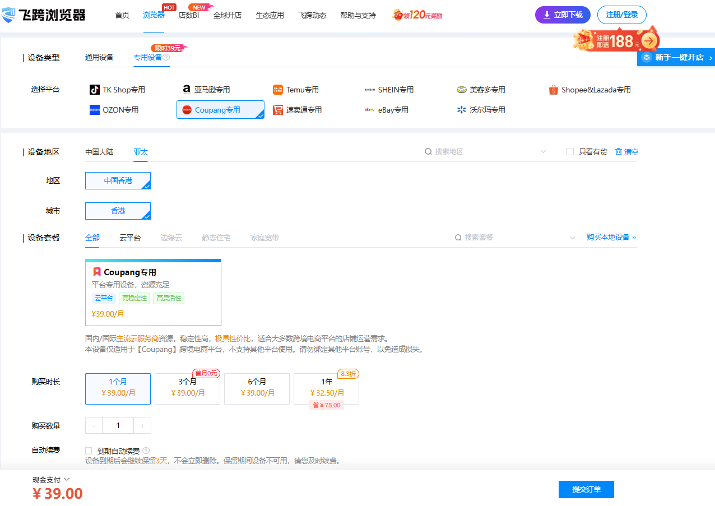The image size is (715, 506).
Task: Select the 6个月 purchase duration
Action: [x=257, y=389]
